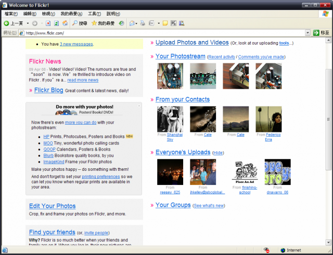Click the blocked cookie privacy status icon
Screen dimensions: 333x255
click(266, 250)
